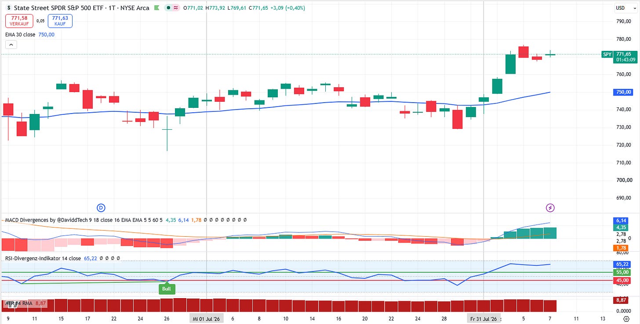
Task: Click the 0,05 spread value
Action: 40,21
